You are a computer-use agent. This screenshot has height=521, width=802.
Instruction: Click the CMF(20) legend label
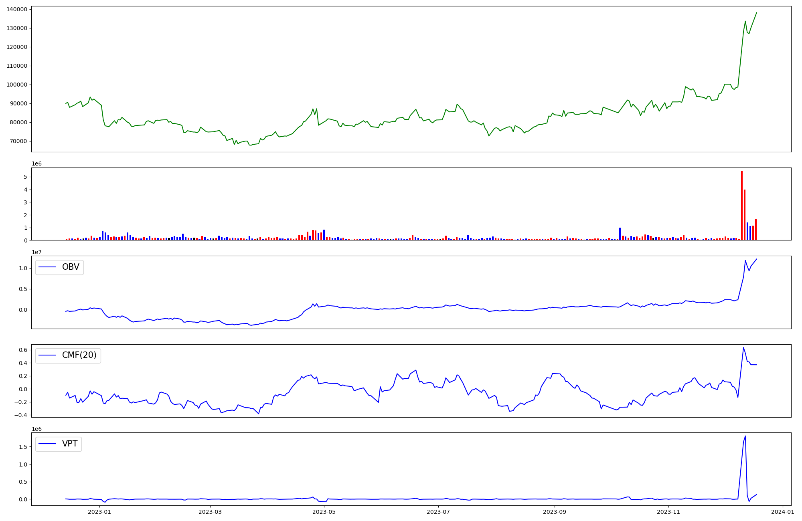click(x=79, y=355)
